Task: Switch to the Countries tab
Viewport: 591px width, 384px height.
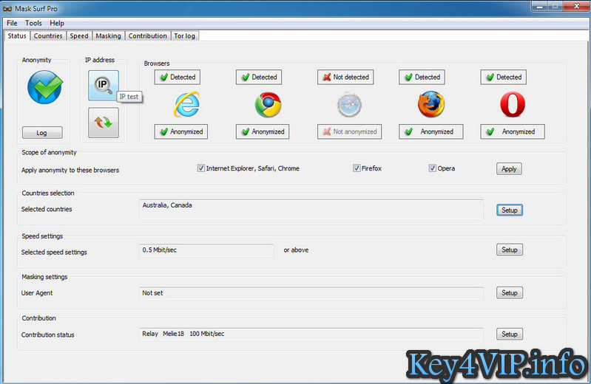Action: pos(48,35)
